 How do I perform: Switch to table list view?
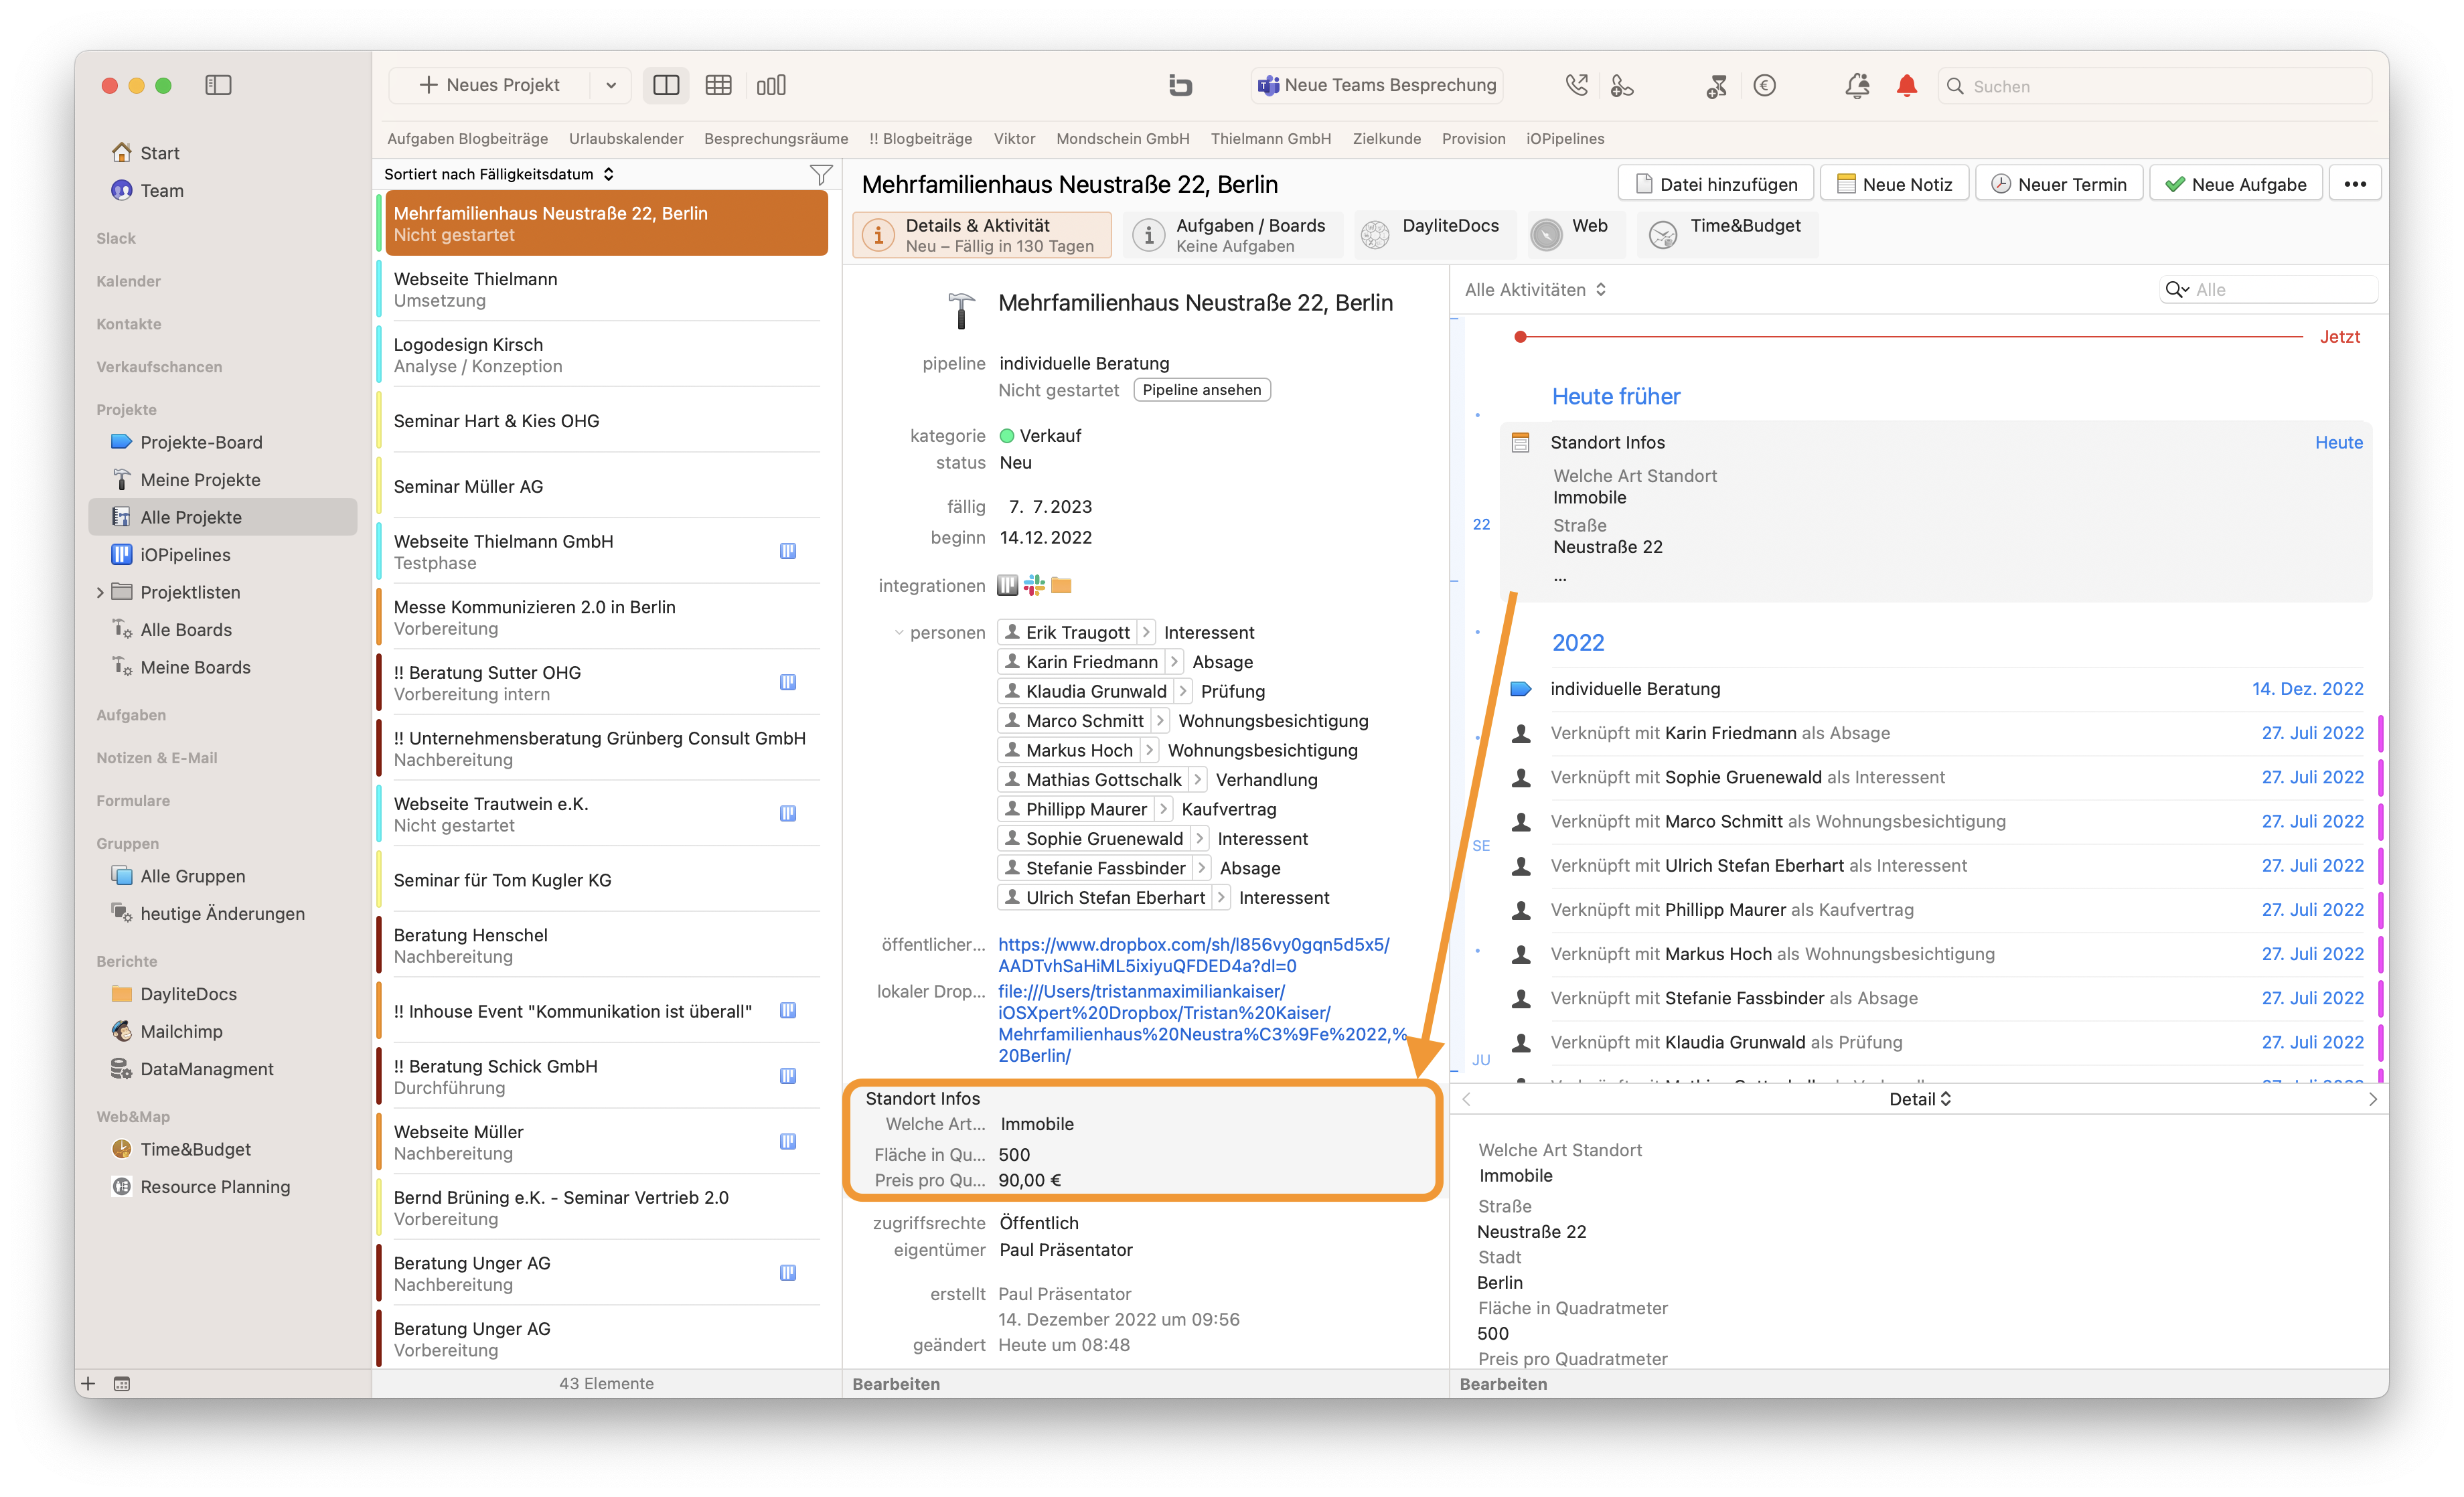pyautogui.click(x=718, y=85)
